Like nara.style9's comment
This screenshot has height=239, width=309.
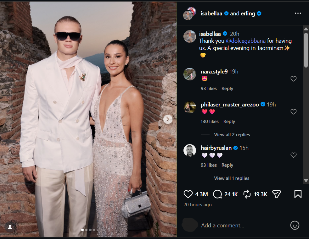click(294, 79)
